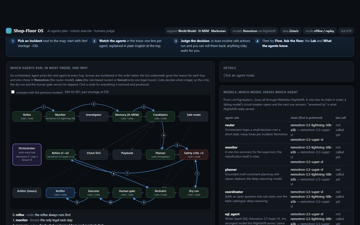Click the Dry run node

coord(194,193)
